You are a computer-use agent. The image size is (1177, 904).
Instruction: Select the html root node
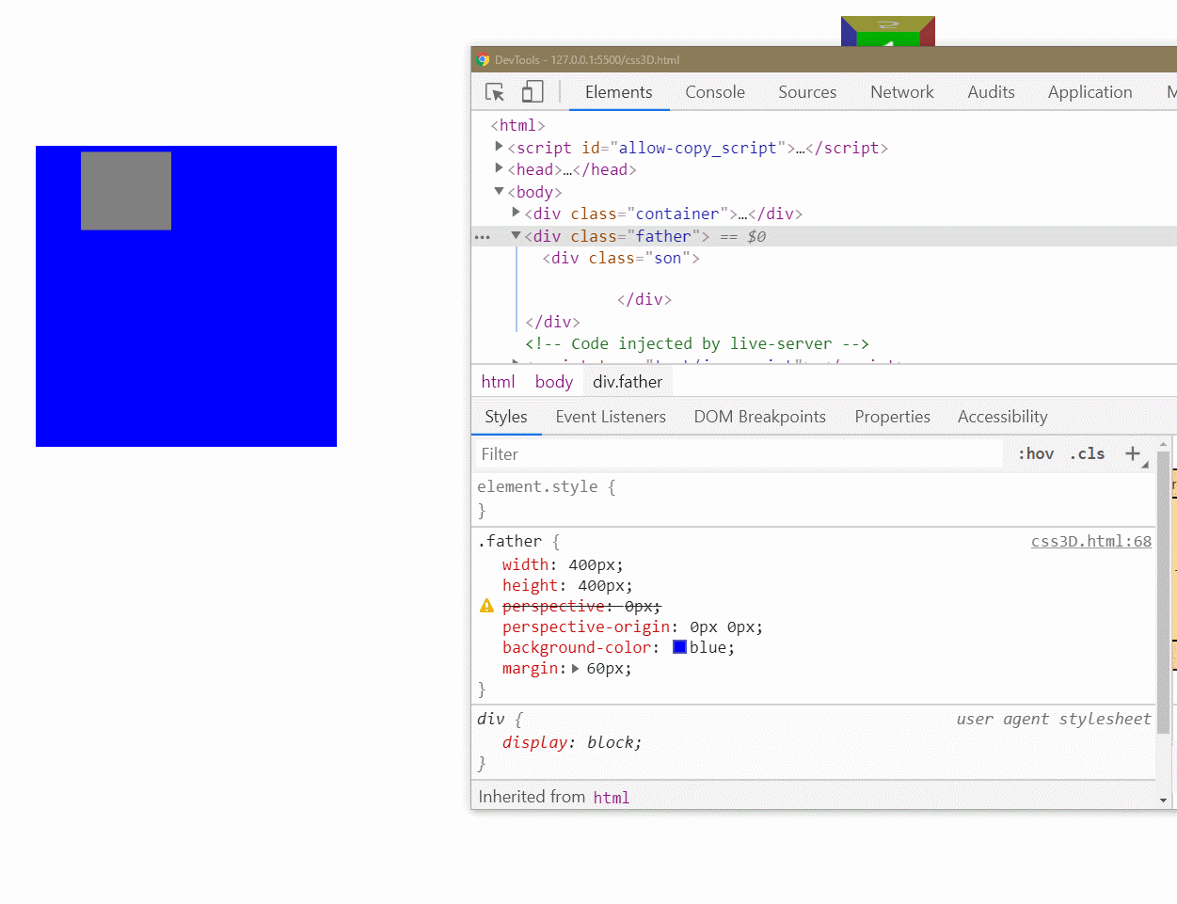[517, 125]
